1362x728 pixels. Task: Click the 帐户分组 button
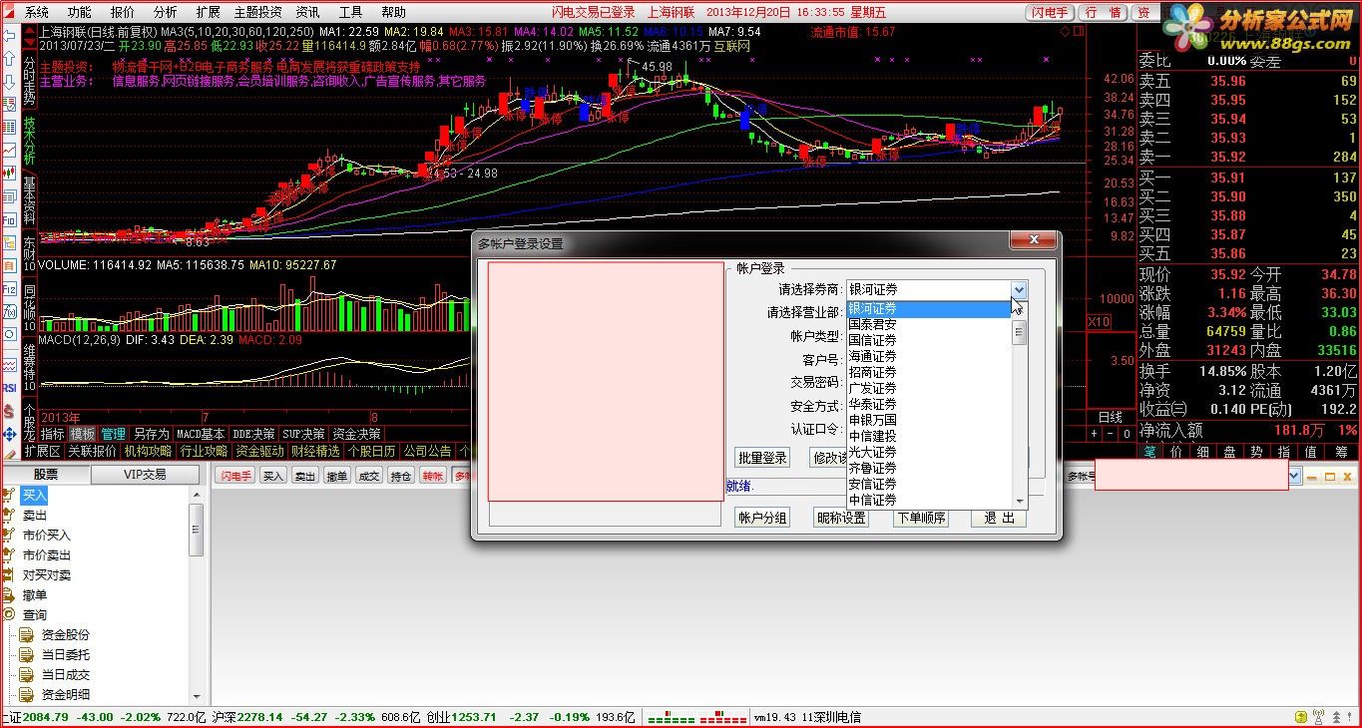[762, 517]
